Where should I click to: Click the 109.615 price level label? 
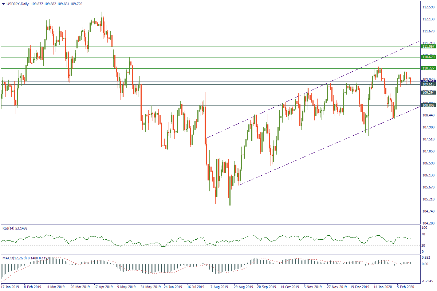[428, 84]
